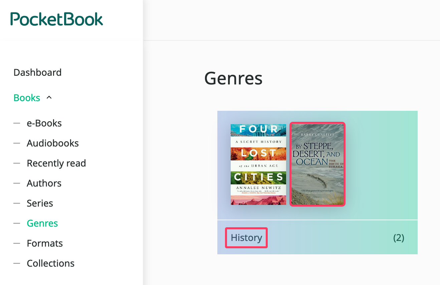Click the dash marker beside e-Books
Screen dimensions: 440x285
[17, 123]
